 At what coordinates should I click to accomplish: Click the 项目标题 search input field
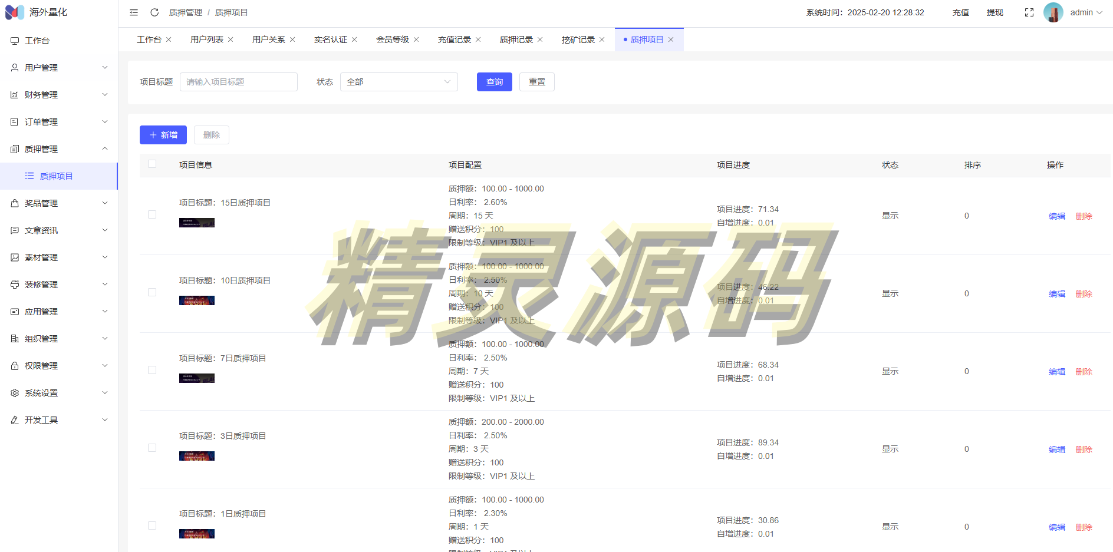pyautogui.click(x=238, y=82)
